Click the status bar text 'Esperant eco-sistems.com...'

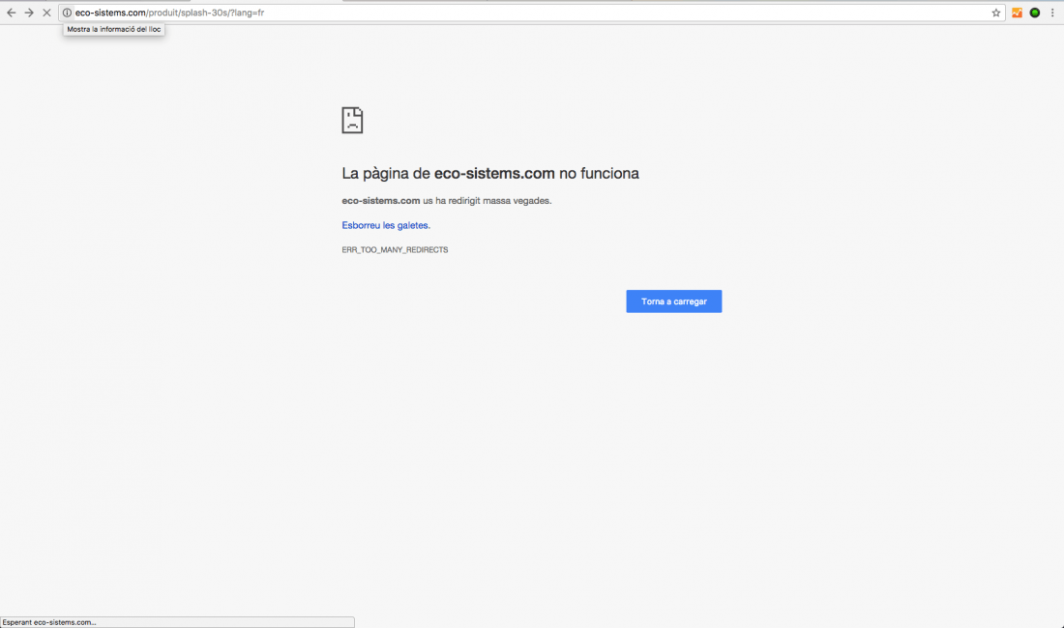[49, 622]
